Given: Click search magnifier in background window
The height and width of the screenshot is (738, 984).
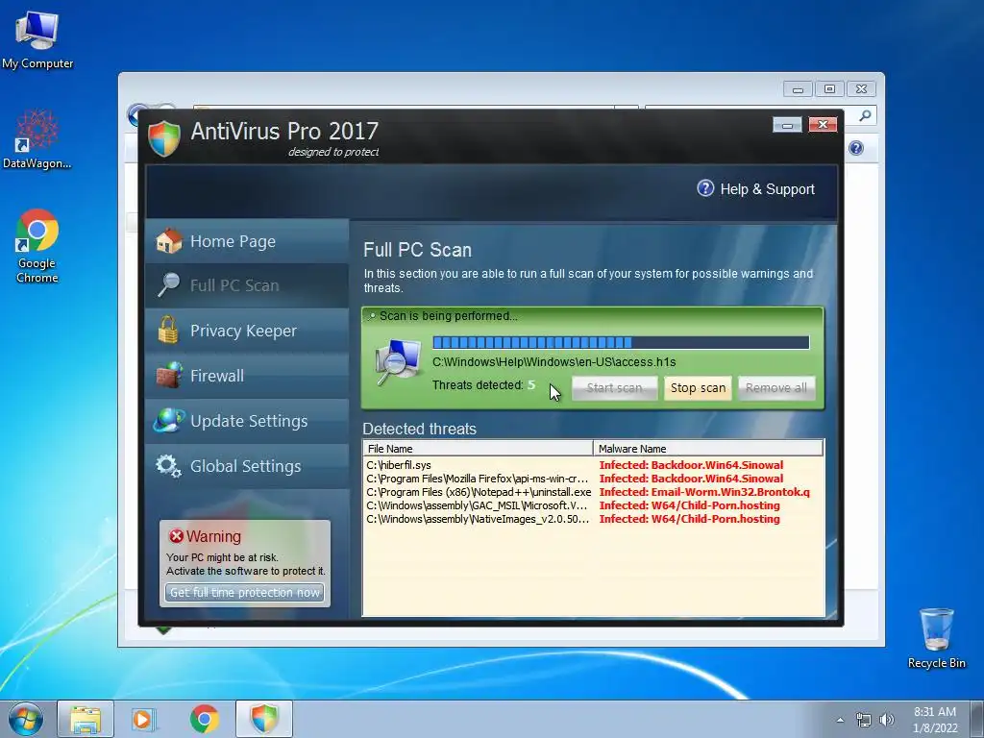Looking at the screenshot, I should [x=865, y=115].
